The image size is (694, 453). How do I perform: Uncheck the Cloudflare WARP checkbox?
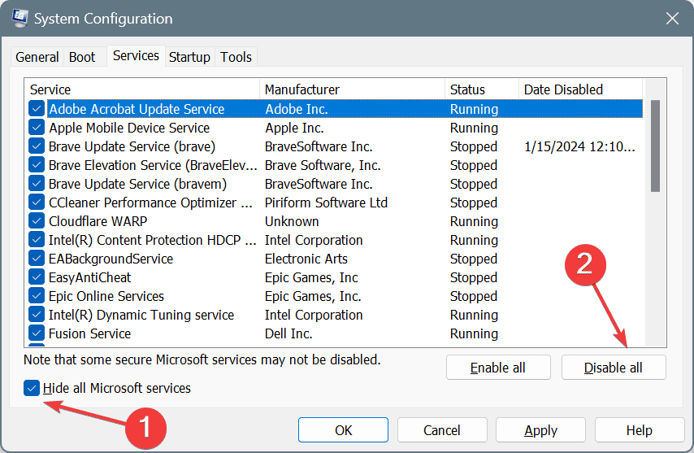(x=37, y=221)
